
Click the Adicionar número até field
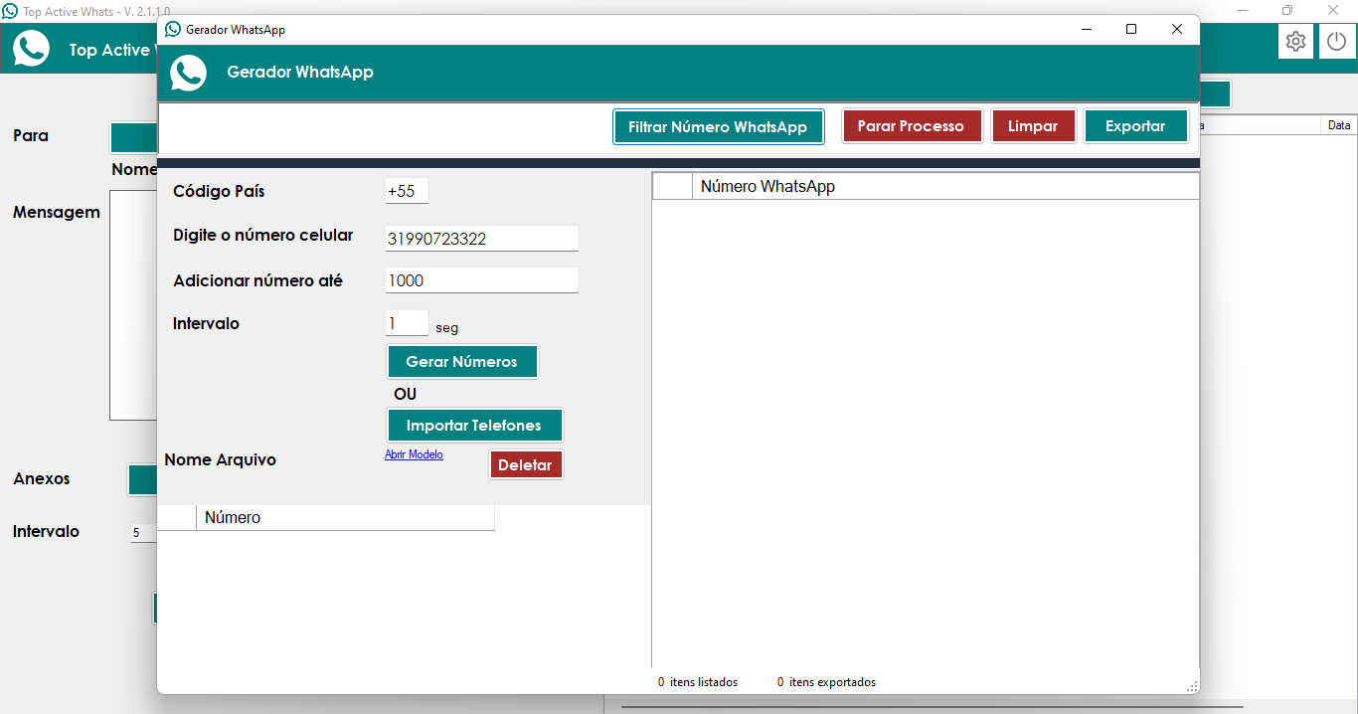point(481,280)
